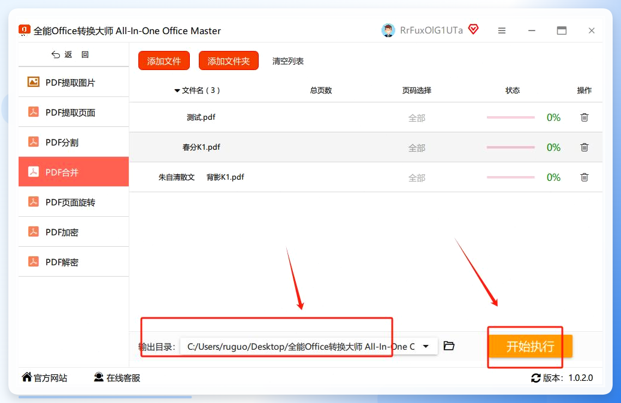Click the 在线客服 support icon
This screenshot has height=403, width=621.
coord(99,377)
